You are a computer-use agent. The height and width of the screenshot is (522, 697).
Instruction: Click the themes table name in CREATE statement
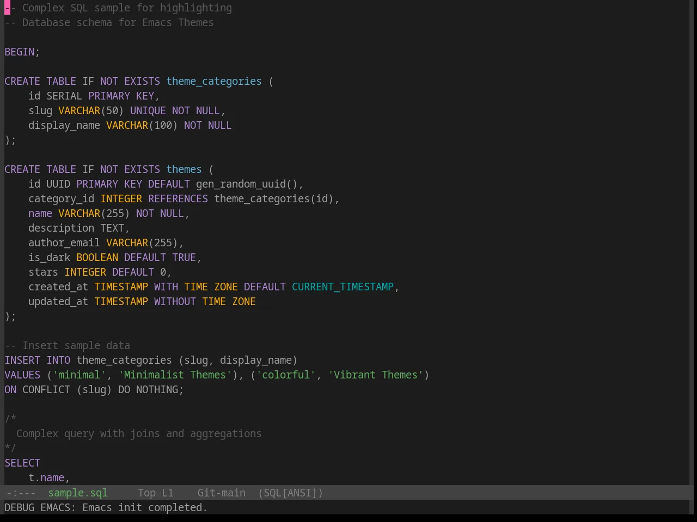tap(184, 169)
